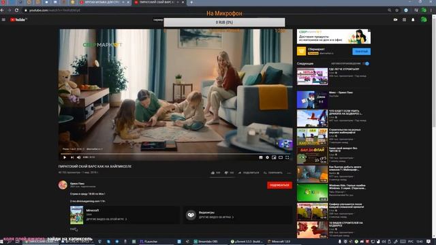Skip to the next video button
Screen dimensions: 436x245
(x=72, y=157)
